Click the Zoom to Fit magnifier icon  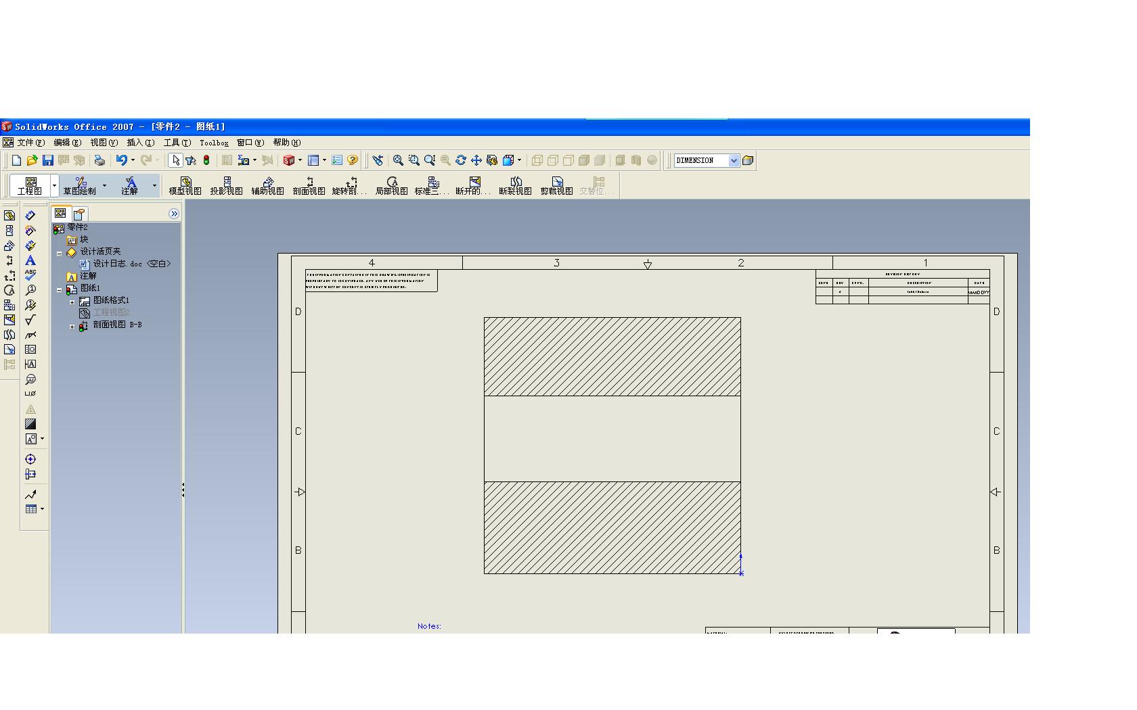398,160
